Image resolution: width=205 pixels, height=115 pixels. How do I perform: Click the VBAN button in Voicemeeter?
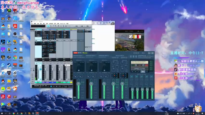(136, 53)
